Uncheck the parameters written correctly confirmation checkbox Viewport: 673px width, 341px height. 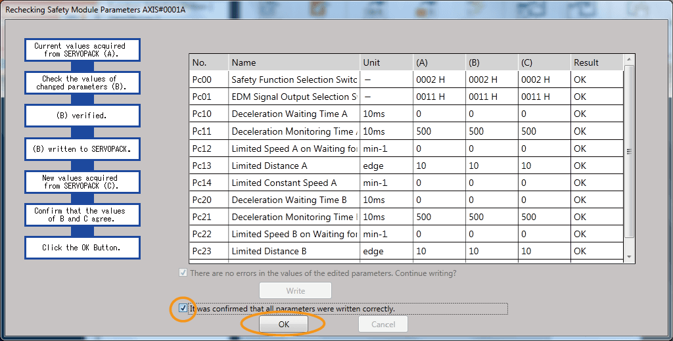(x=183, y=308)
